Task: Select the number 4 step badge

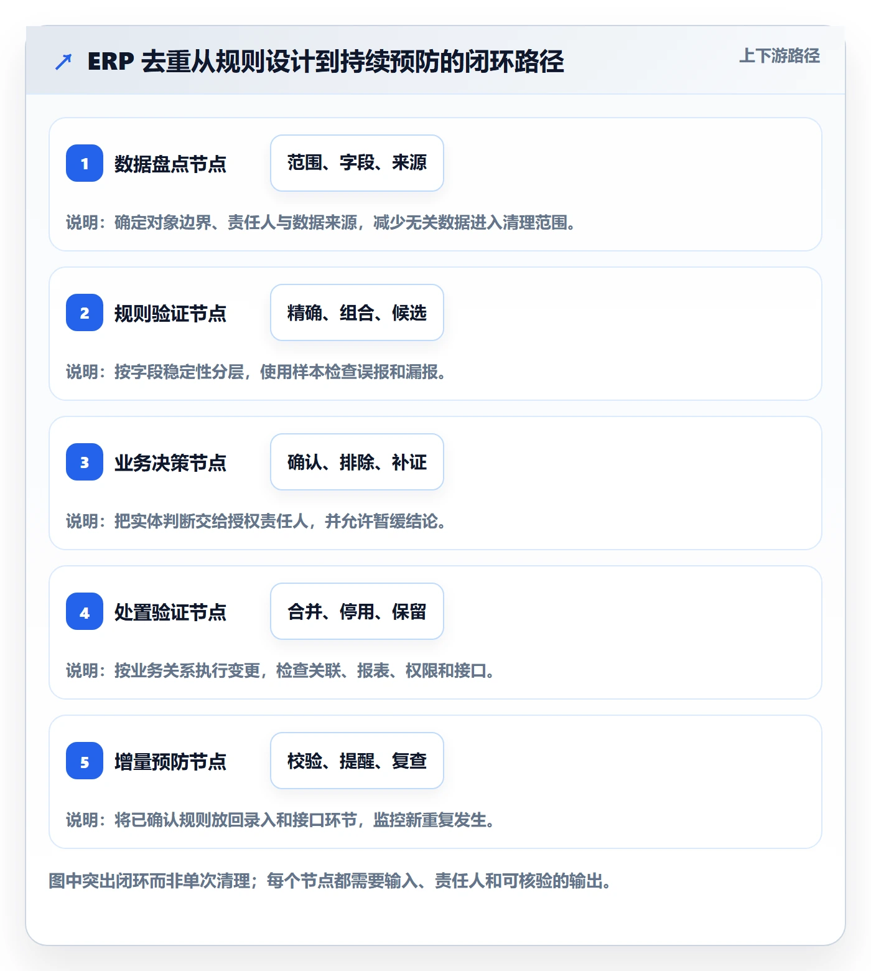Action: point(85,611)
